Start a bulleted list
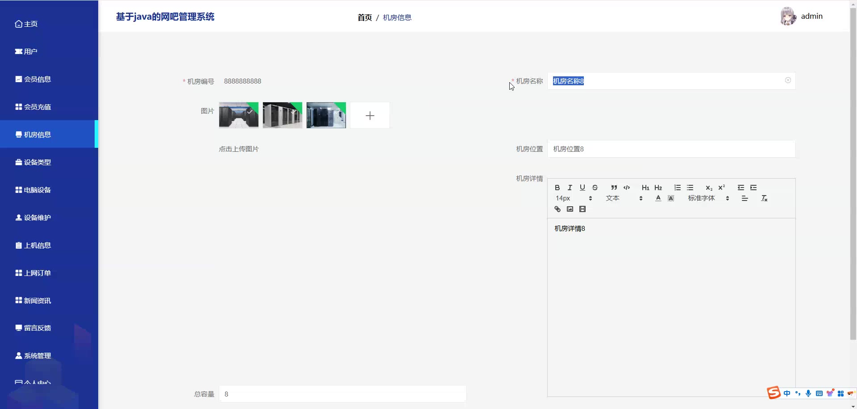This screenshot has height=409, width=857. coord(690,188)
